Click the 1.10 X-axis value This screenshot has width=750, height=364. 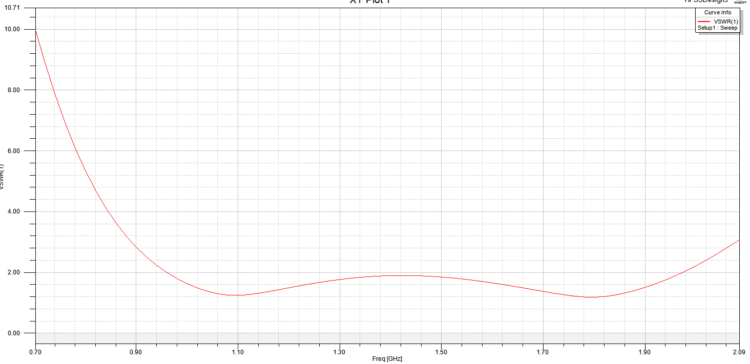click(238, 352)
